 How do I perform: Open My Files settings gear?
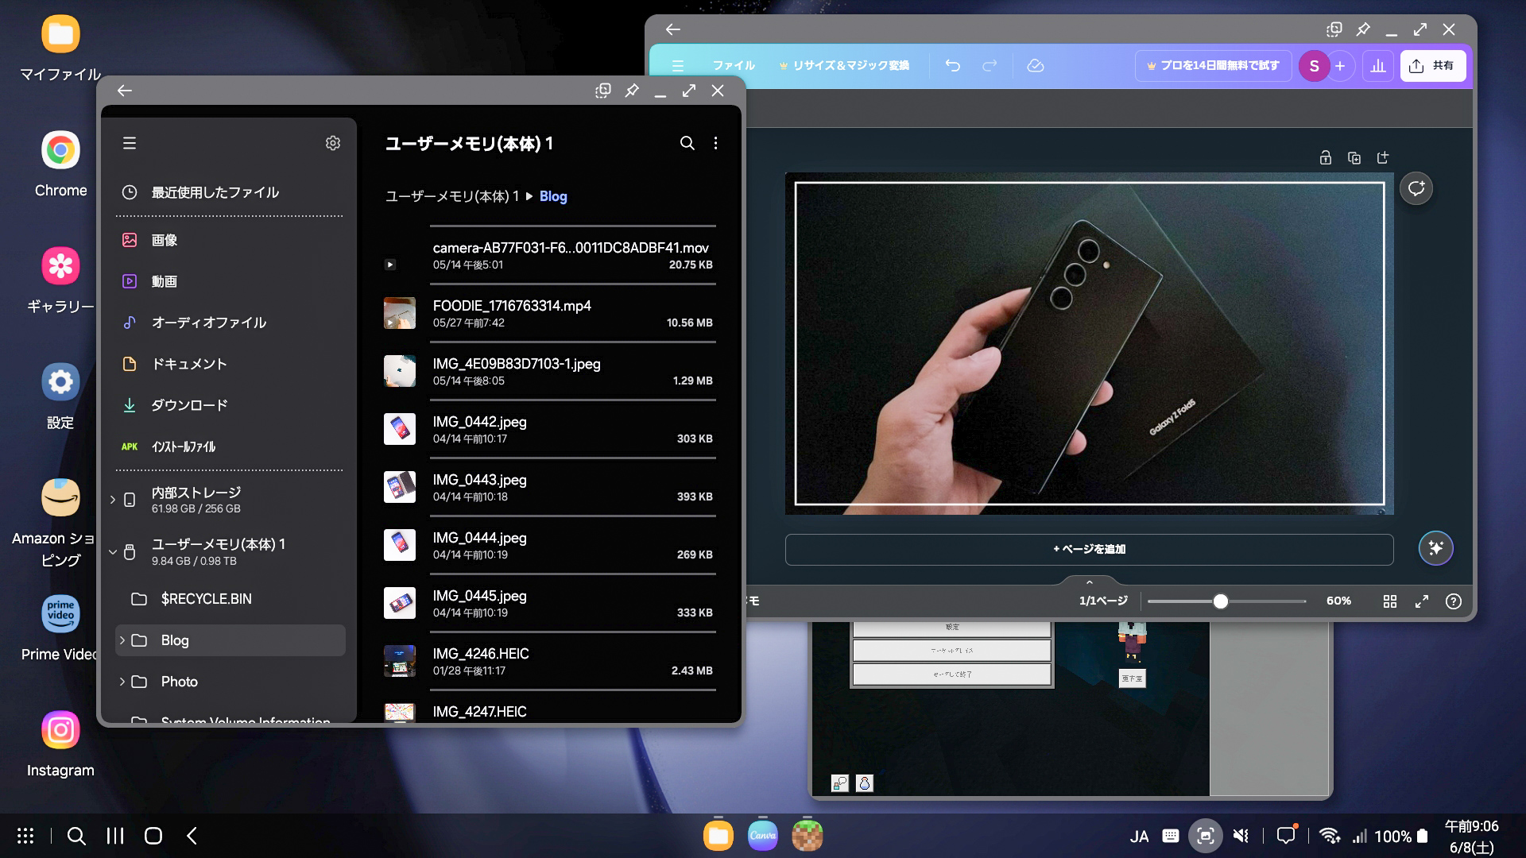click(333, 143)
